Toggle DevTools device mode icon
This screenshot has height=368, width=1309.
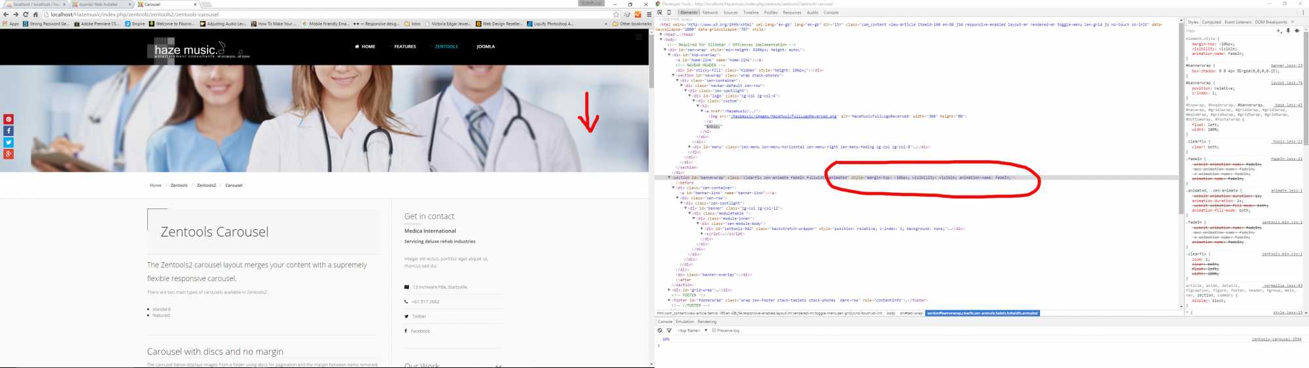point(669,12)
